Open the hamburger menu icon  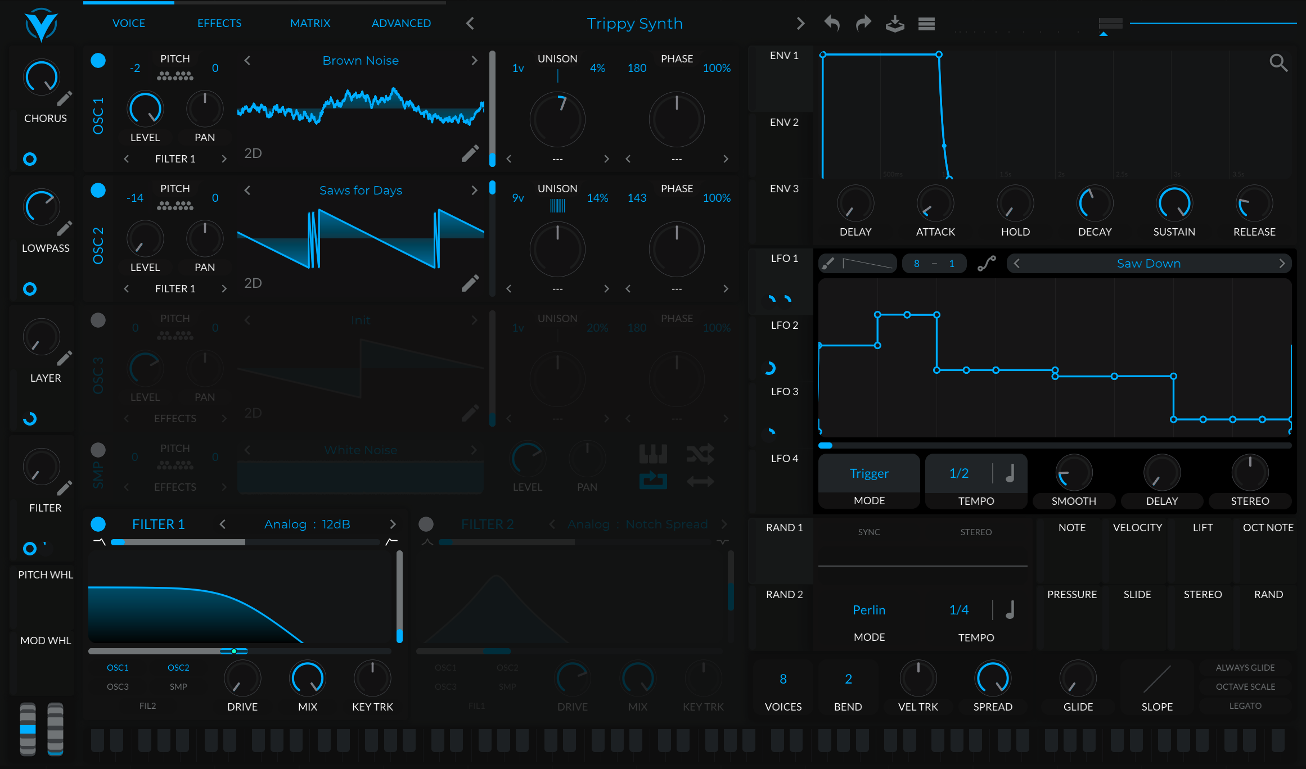pyautogui.click(x=926, y=24)
